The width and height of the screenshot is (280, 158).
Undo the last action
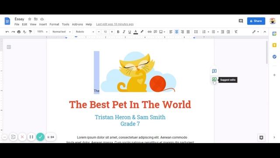(7, 32)
